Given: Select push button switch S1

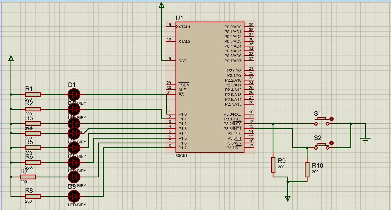Looking at the screenshot, I should [322, 122].
